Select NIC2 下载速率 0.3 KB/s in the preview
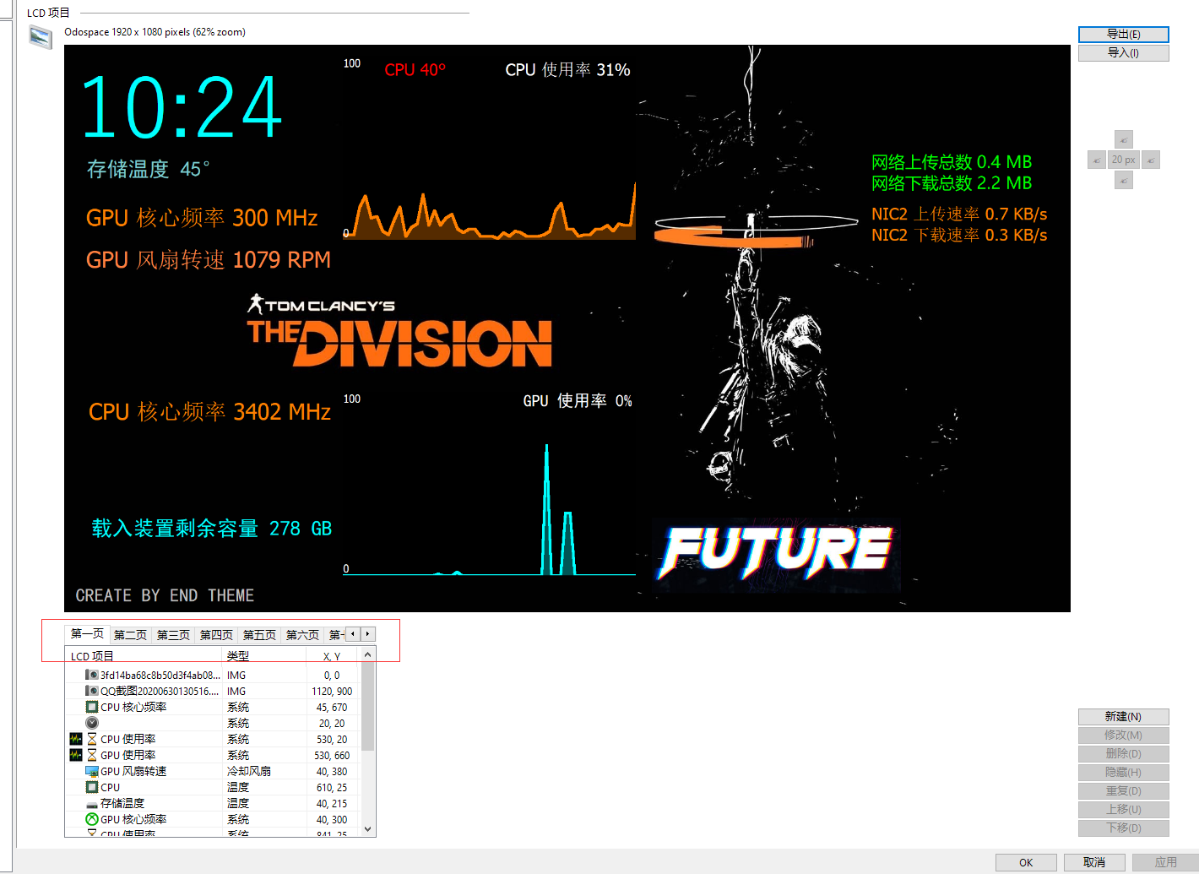This screenshot has height=874, width=1199. [959, 235]
